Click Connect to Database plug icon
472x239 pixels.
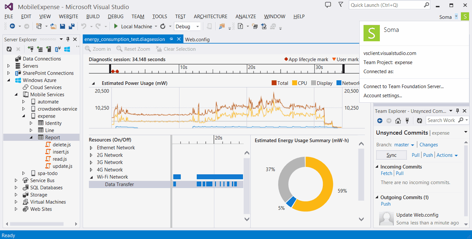click(x=31, y=49)
